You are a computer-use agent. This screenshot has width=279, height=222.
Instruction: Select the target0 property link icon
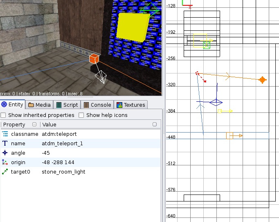5,172
